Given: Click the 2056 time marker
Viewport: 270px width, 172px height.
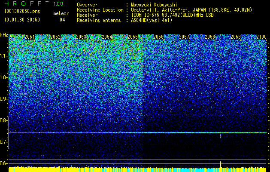Looking at the screenshot, I should 158,37.
